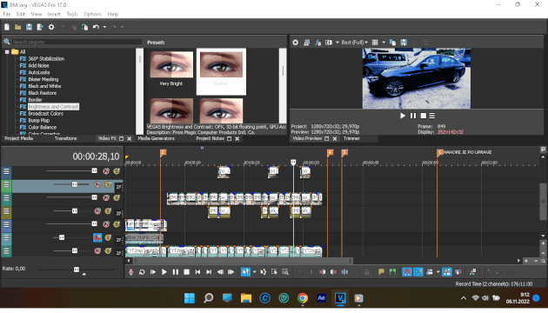Toggle Auto Ripple button
Image resolution: width=548 pixels, height=313 pixels.
429,272
